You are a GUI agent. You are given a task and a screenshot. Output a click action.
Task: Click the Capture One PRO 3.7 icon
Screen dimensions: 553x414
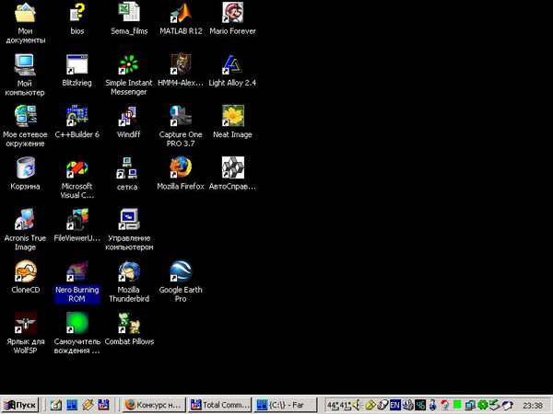[x=181, y=117]
